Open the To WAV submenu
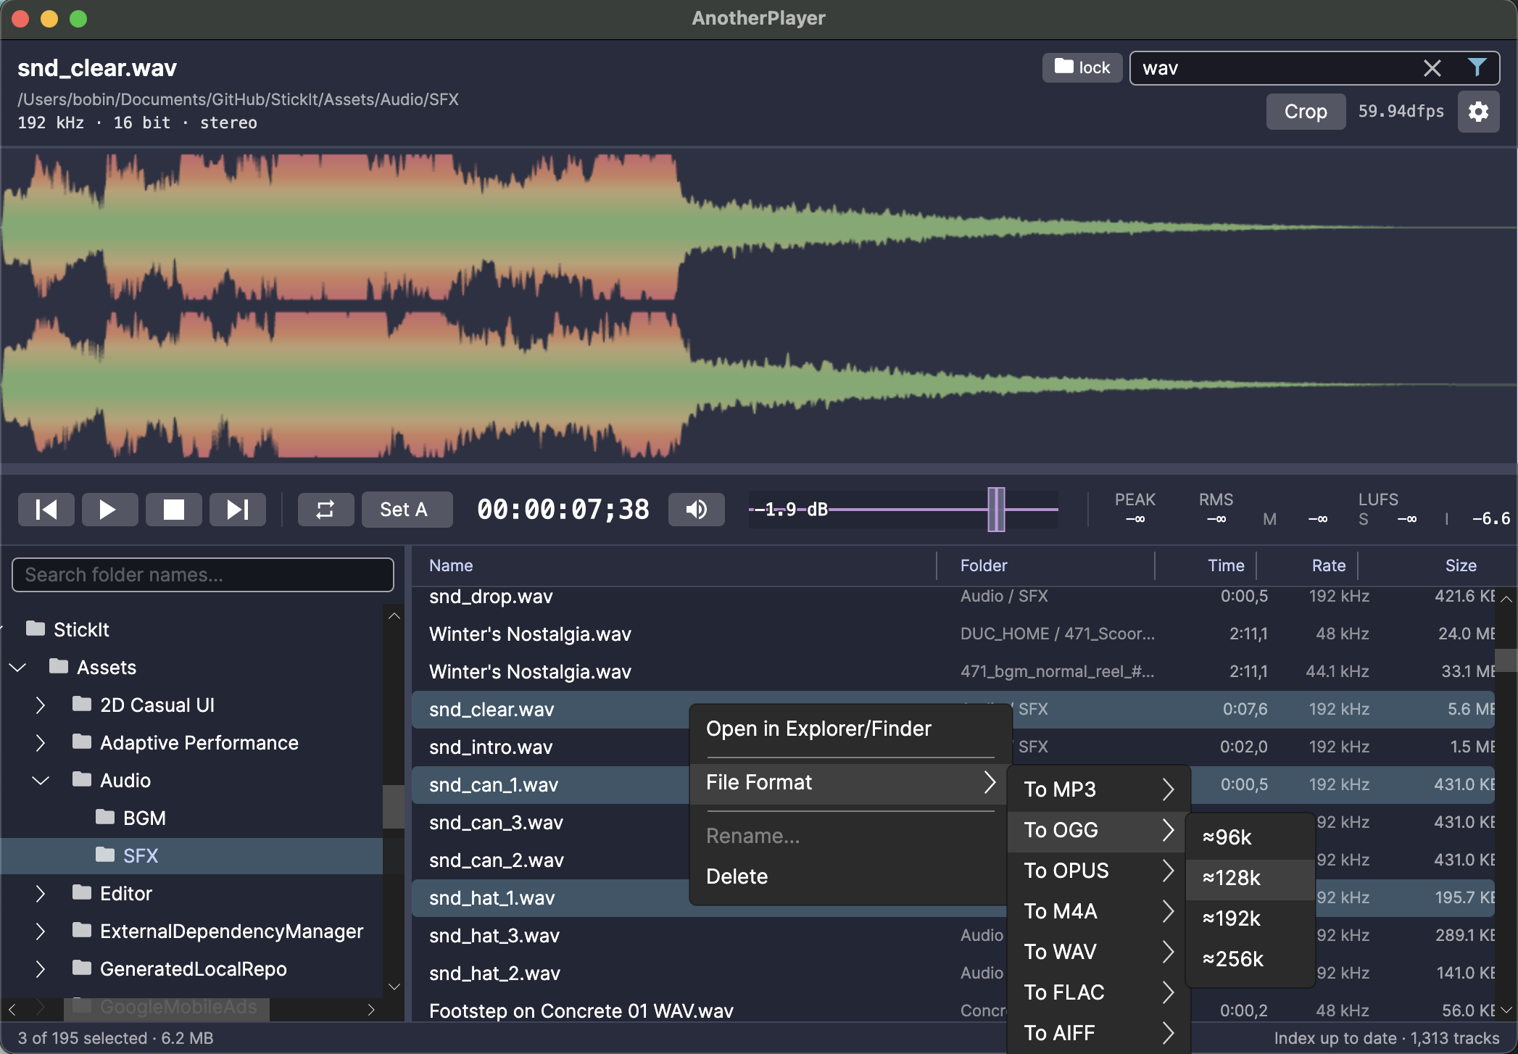1518x1054 pixels. point(1098,952)
